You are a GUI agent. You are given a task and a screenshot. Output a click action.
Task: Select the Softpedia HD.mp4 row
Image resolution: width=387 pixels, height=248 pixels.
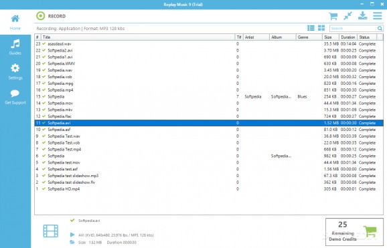point(209,189)
